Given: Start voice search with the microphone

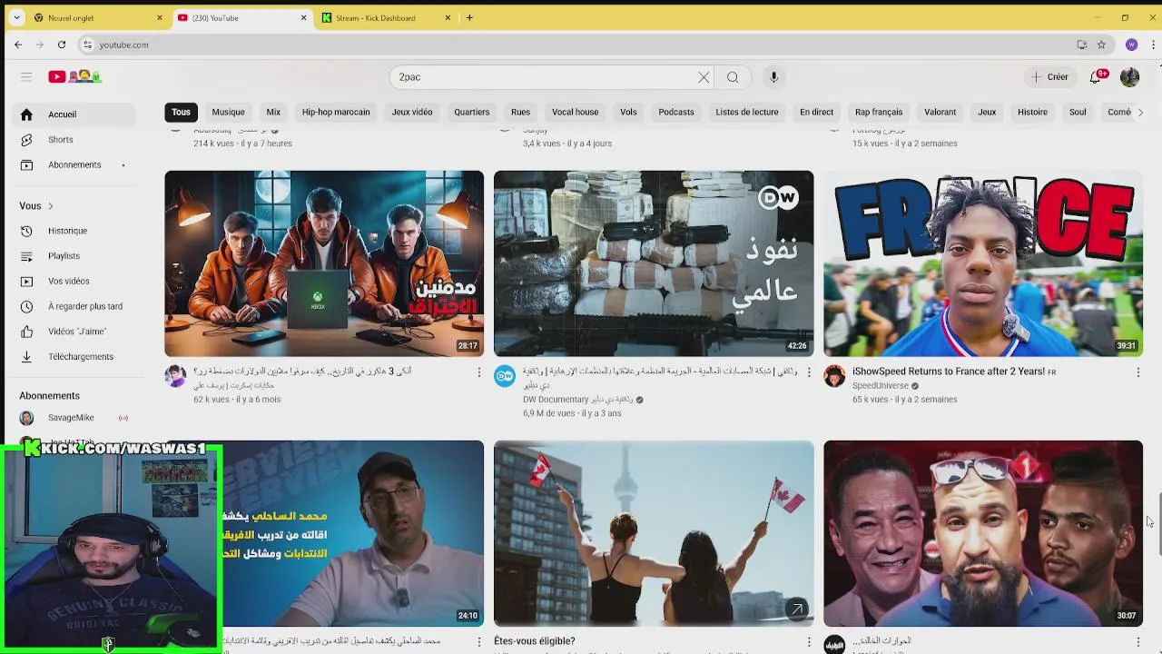Looking at the screenshot, I should click(773, 77).
